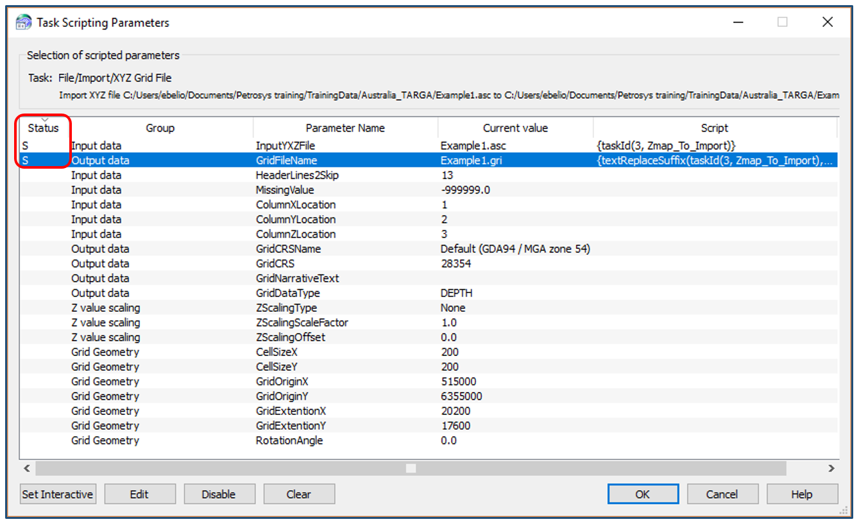
Task: Clear the selected parameter script
Action: pos(298,494)
